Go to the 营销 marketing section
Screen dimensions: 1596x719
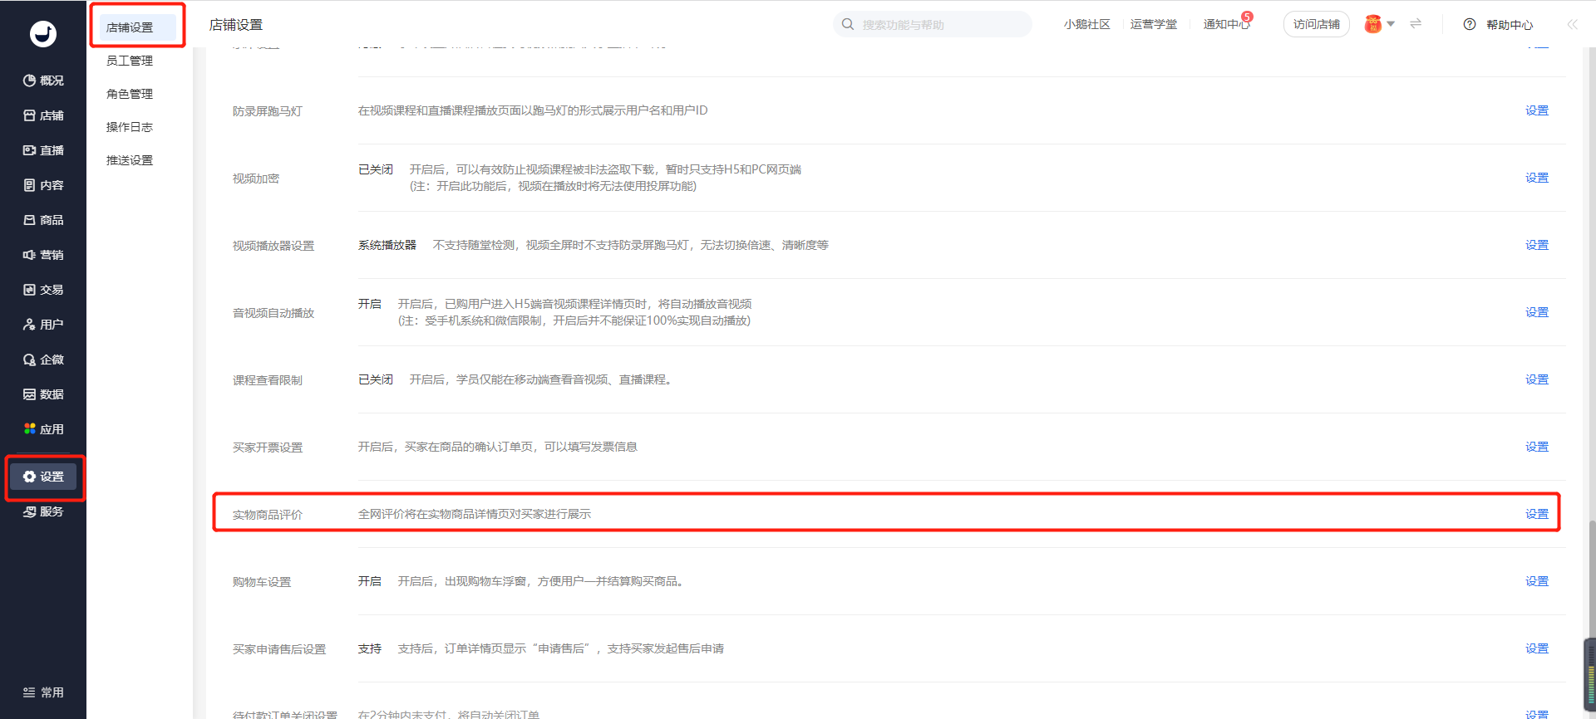click(43, 255)
